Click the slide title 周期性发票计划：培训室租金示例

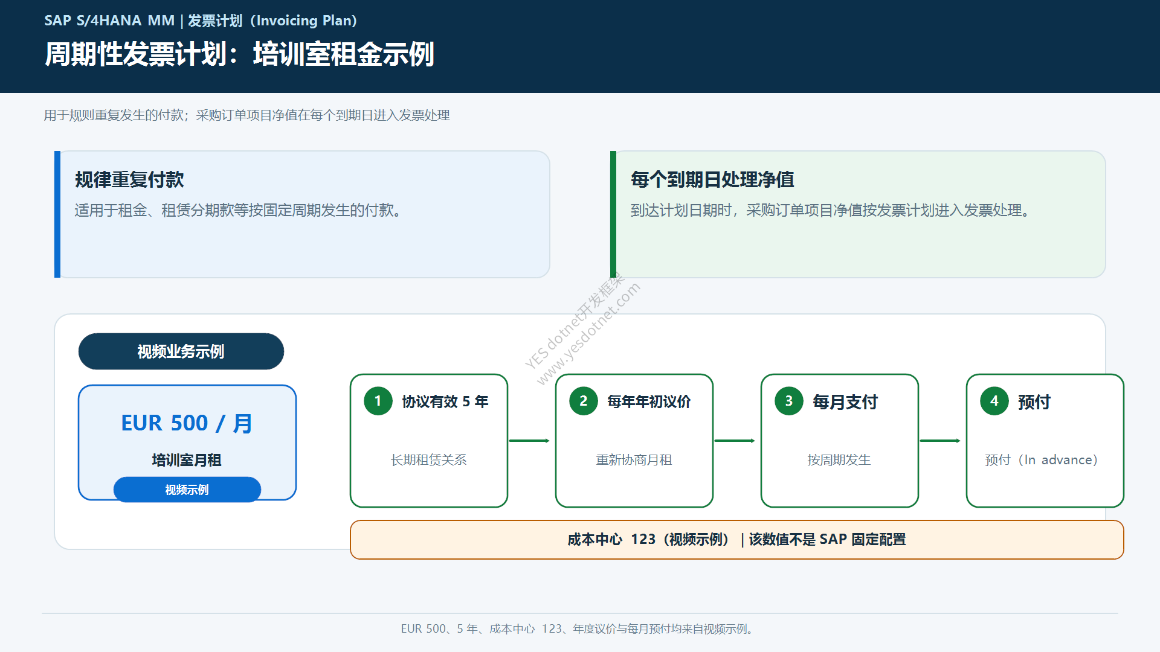pos(239,54)
